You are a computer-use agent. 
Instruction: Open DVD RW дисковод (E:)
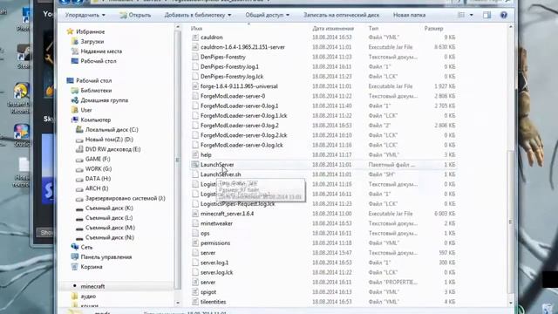click(x=112, y=149)
